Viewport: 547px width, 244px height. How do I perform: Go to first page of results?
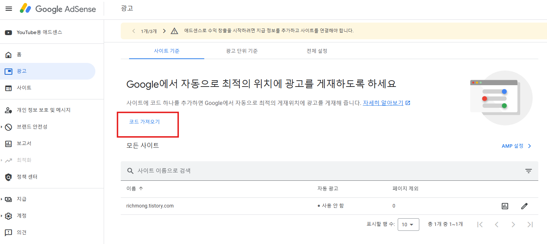pyautogui.click(x=480, y=225)
